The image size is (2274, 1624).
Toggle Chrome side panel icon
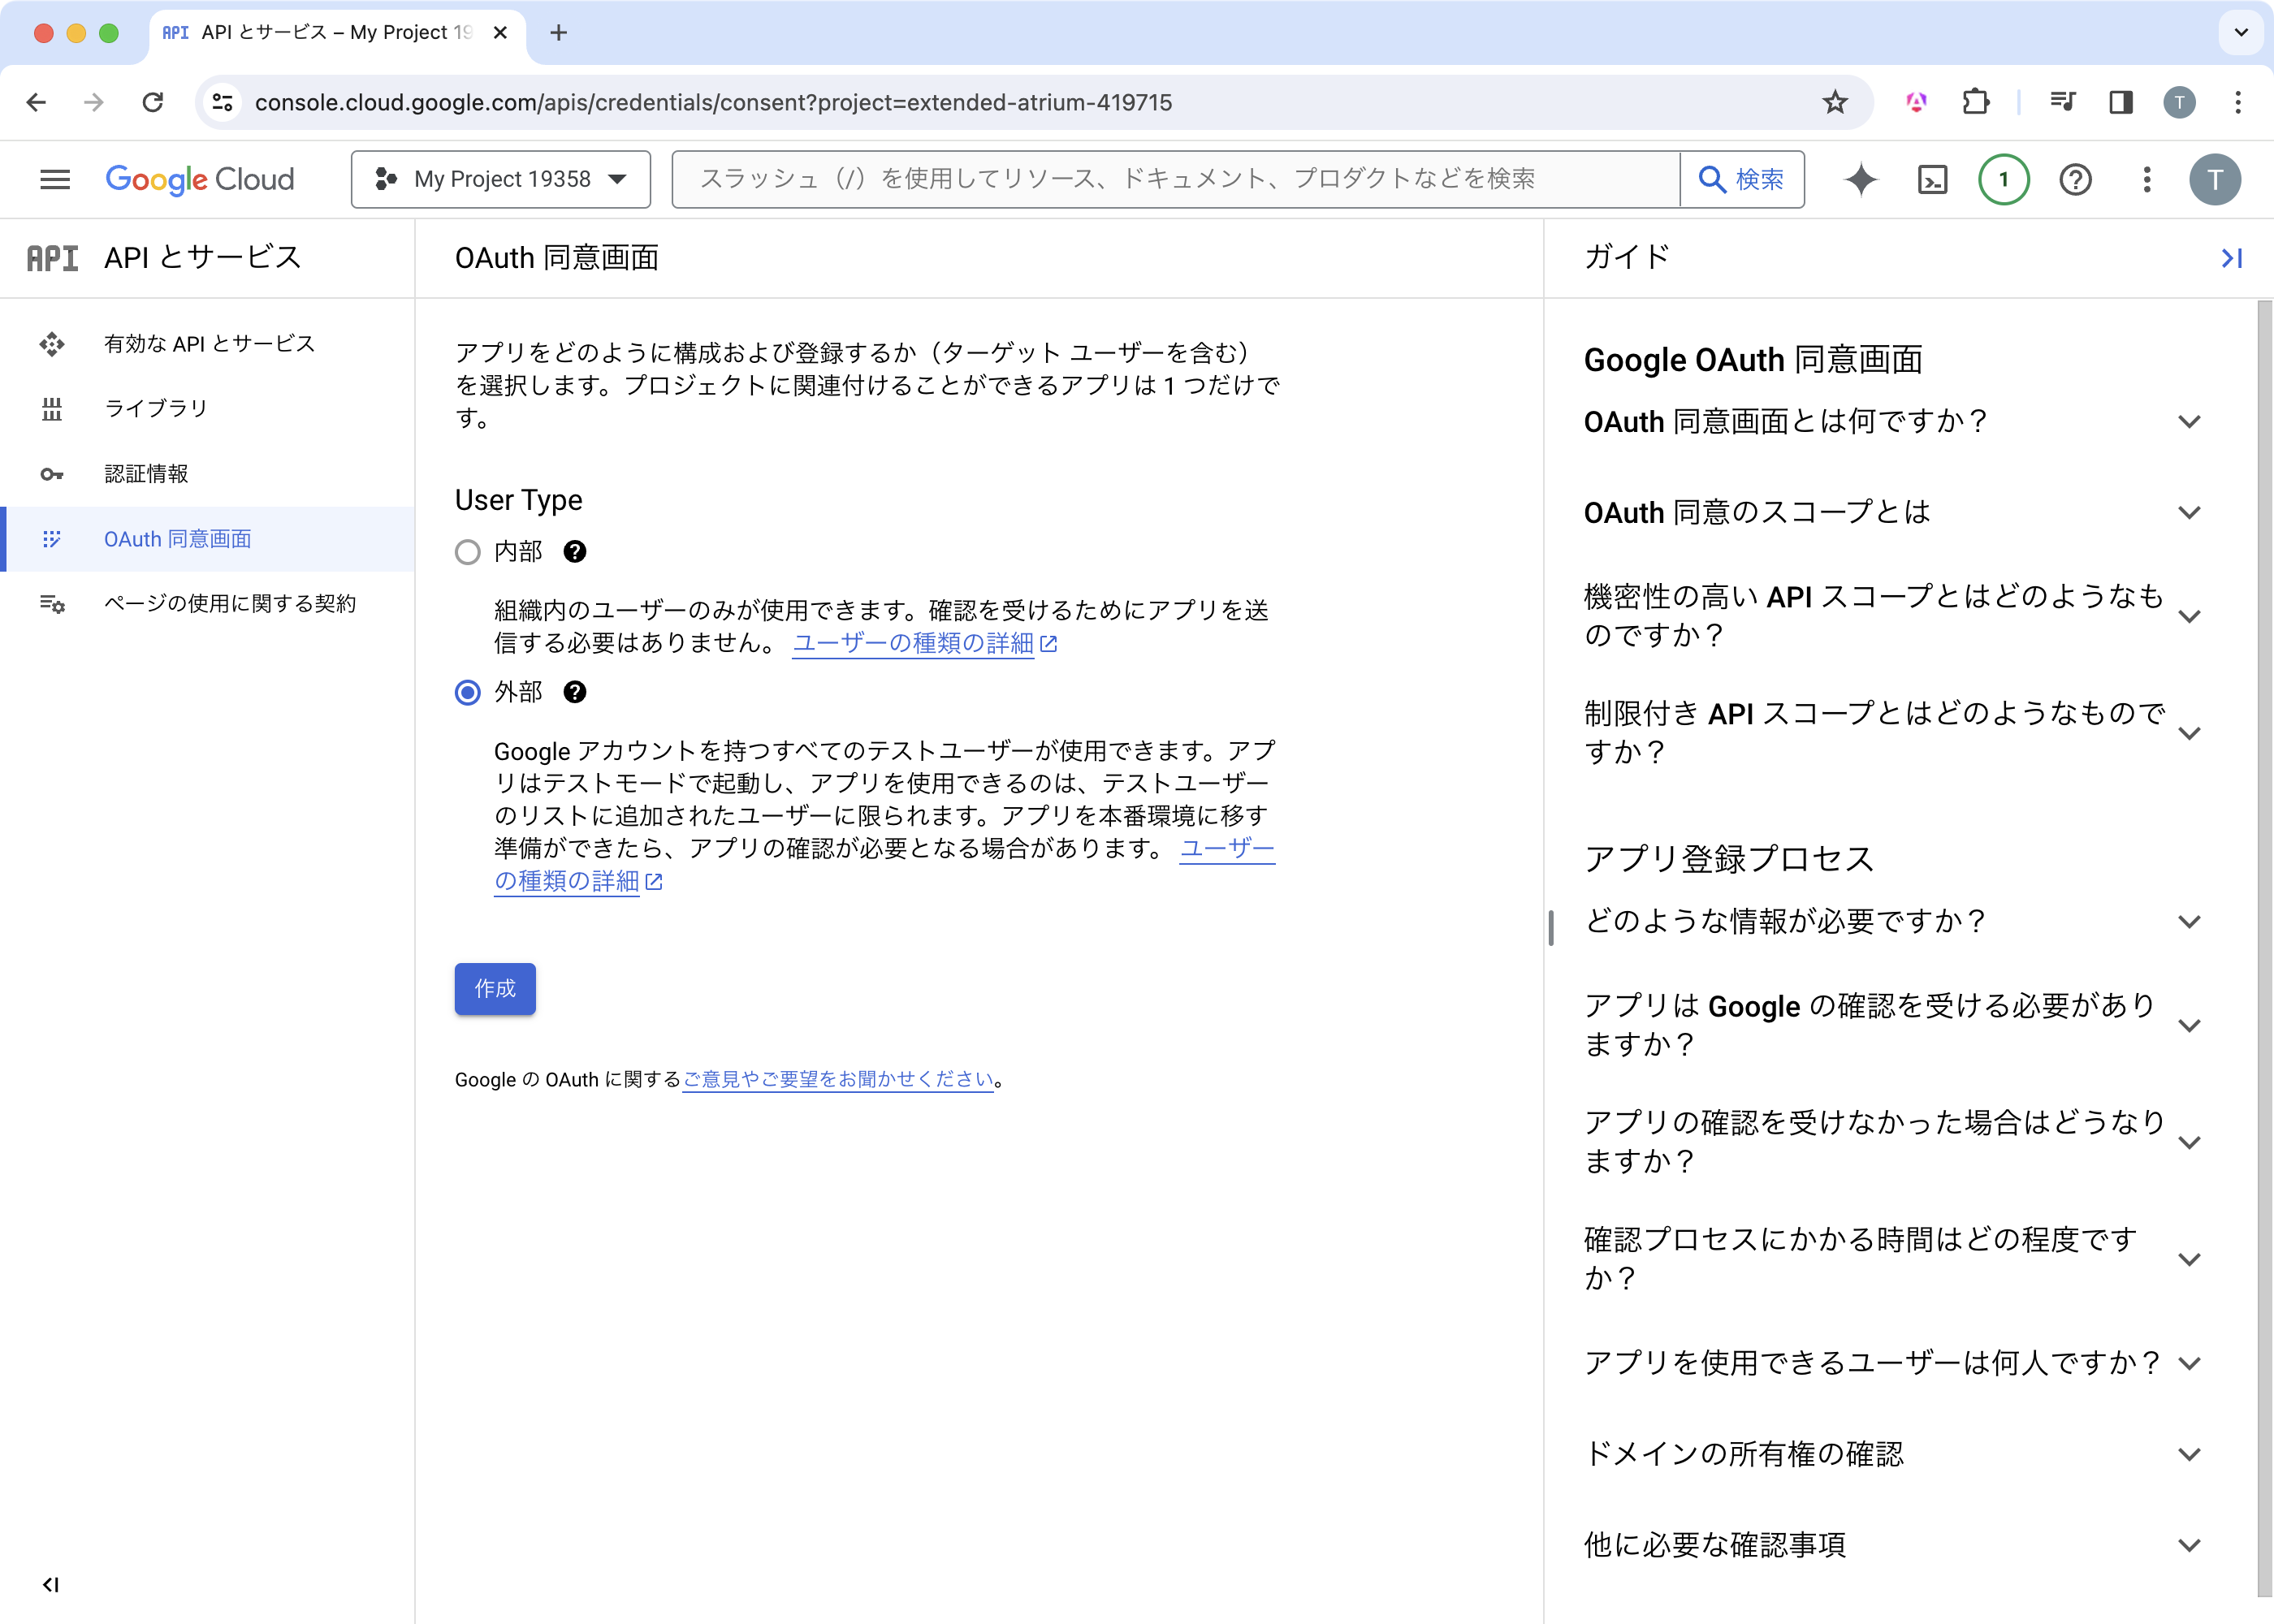2120,102
